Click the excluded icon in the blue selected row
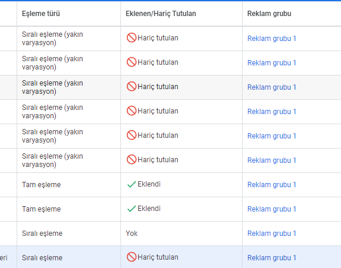The width and height of the screenshot is (341, 268). tap(132, 257)
